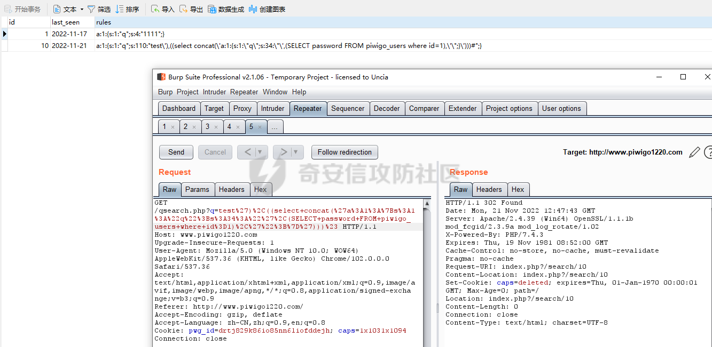712x347 pixels.
Task: Switch to the Request Headers tab
Action: click(x=232, y=189)
